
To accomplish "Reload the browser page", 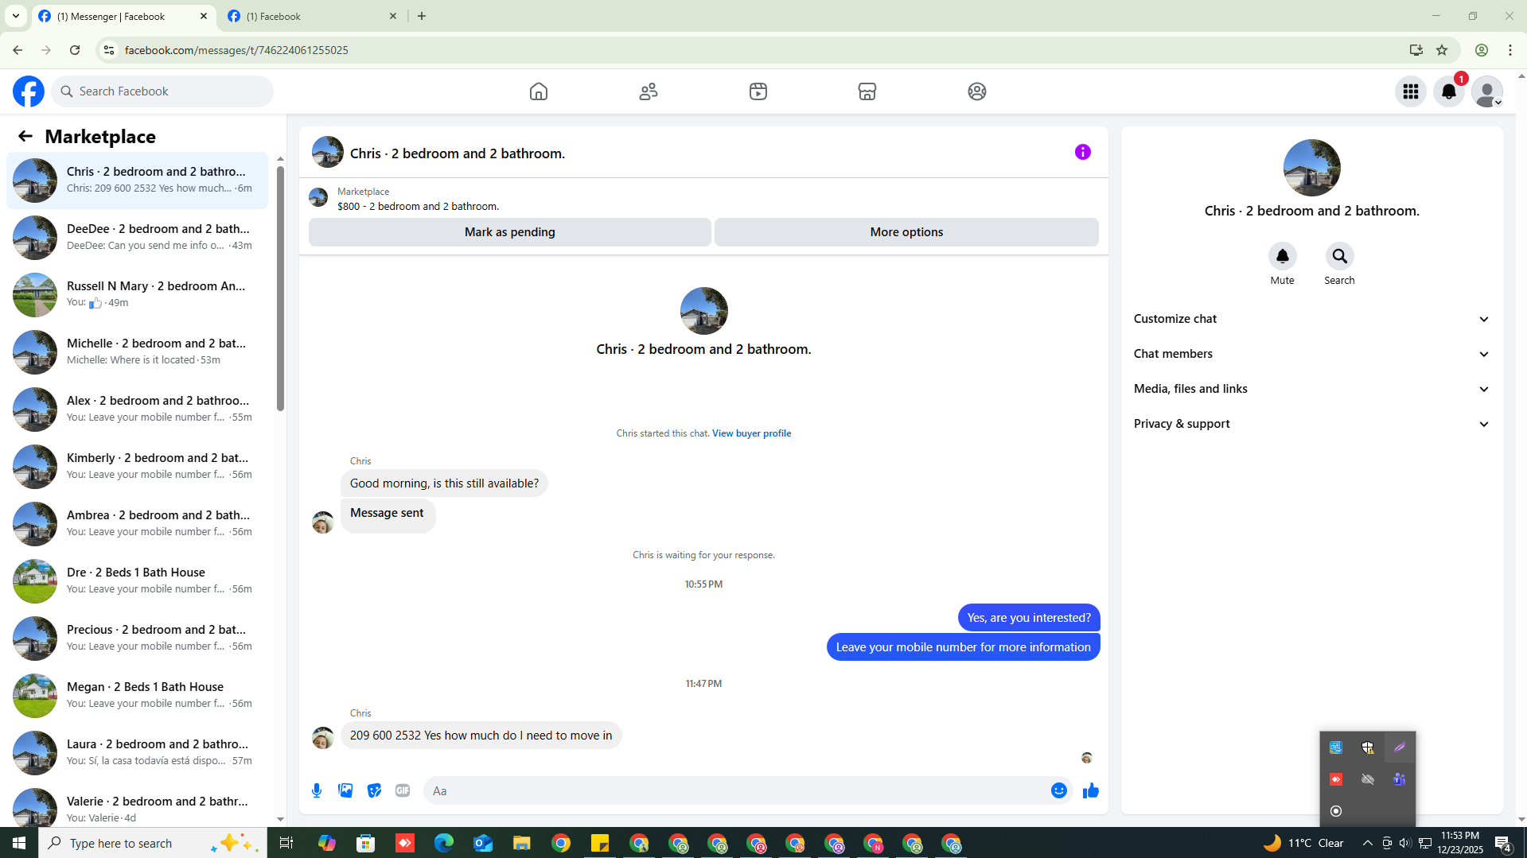I will (x=75, y=50).
